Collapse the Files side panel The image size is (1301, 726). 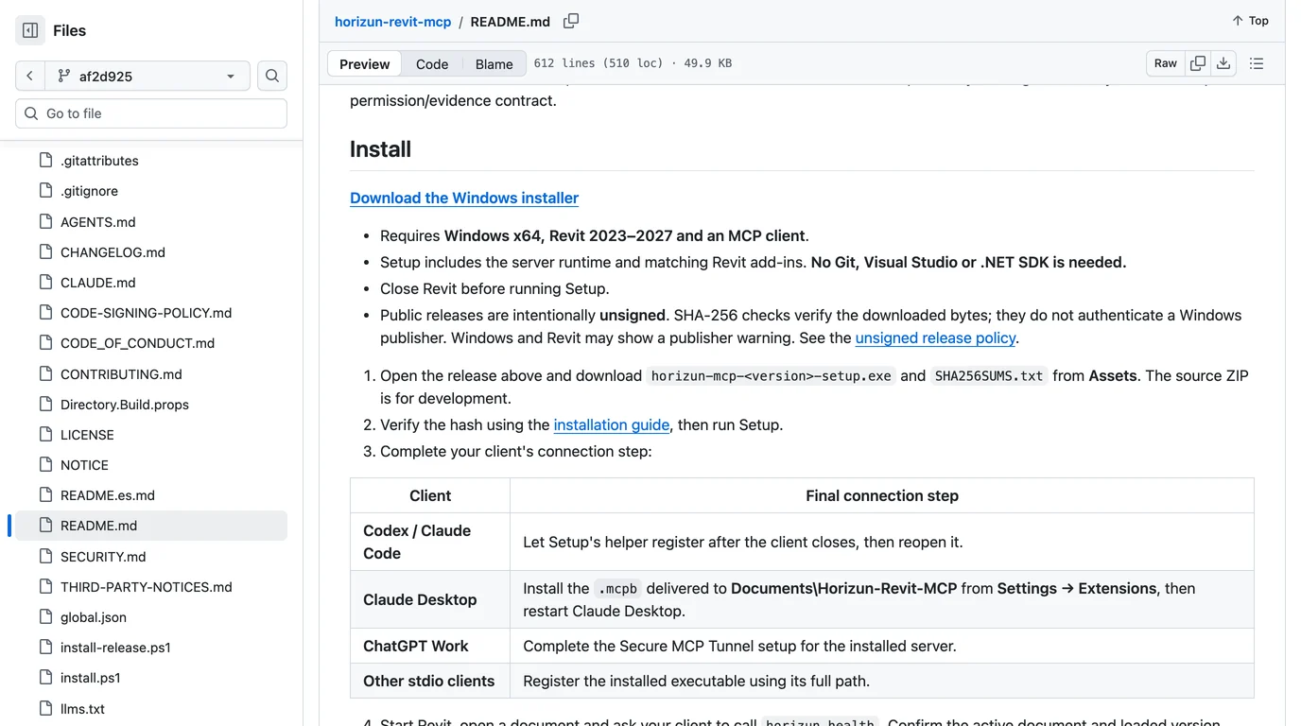[x=30, y=30]
